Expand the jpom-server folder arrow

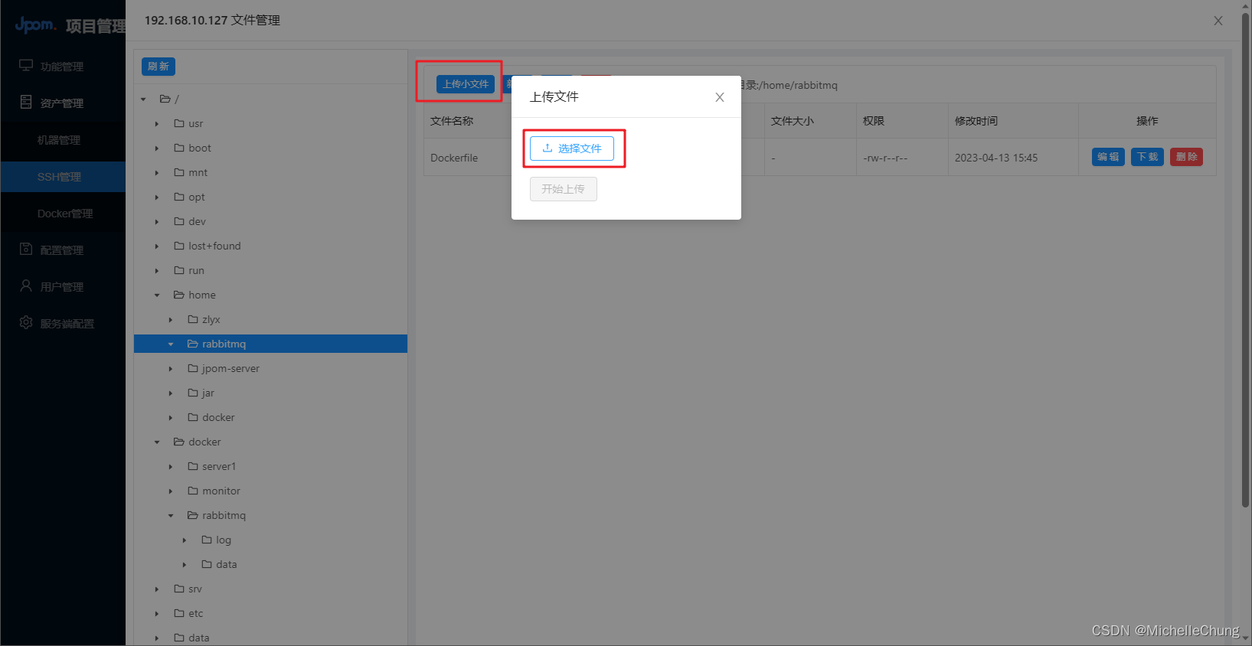(171, 368)
